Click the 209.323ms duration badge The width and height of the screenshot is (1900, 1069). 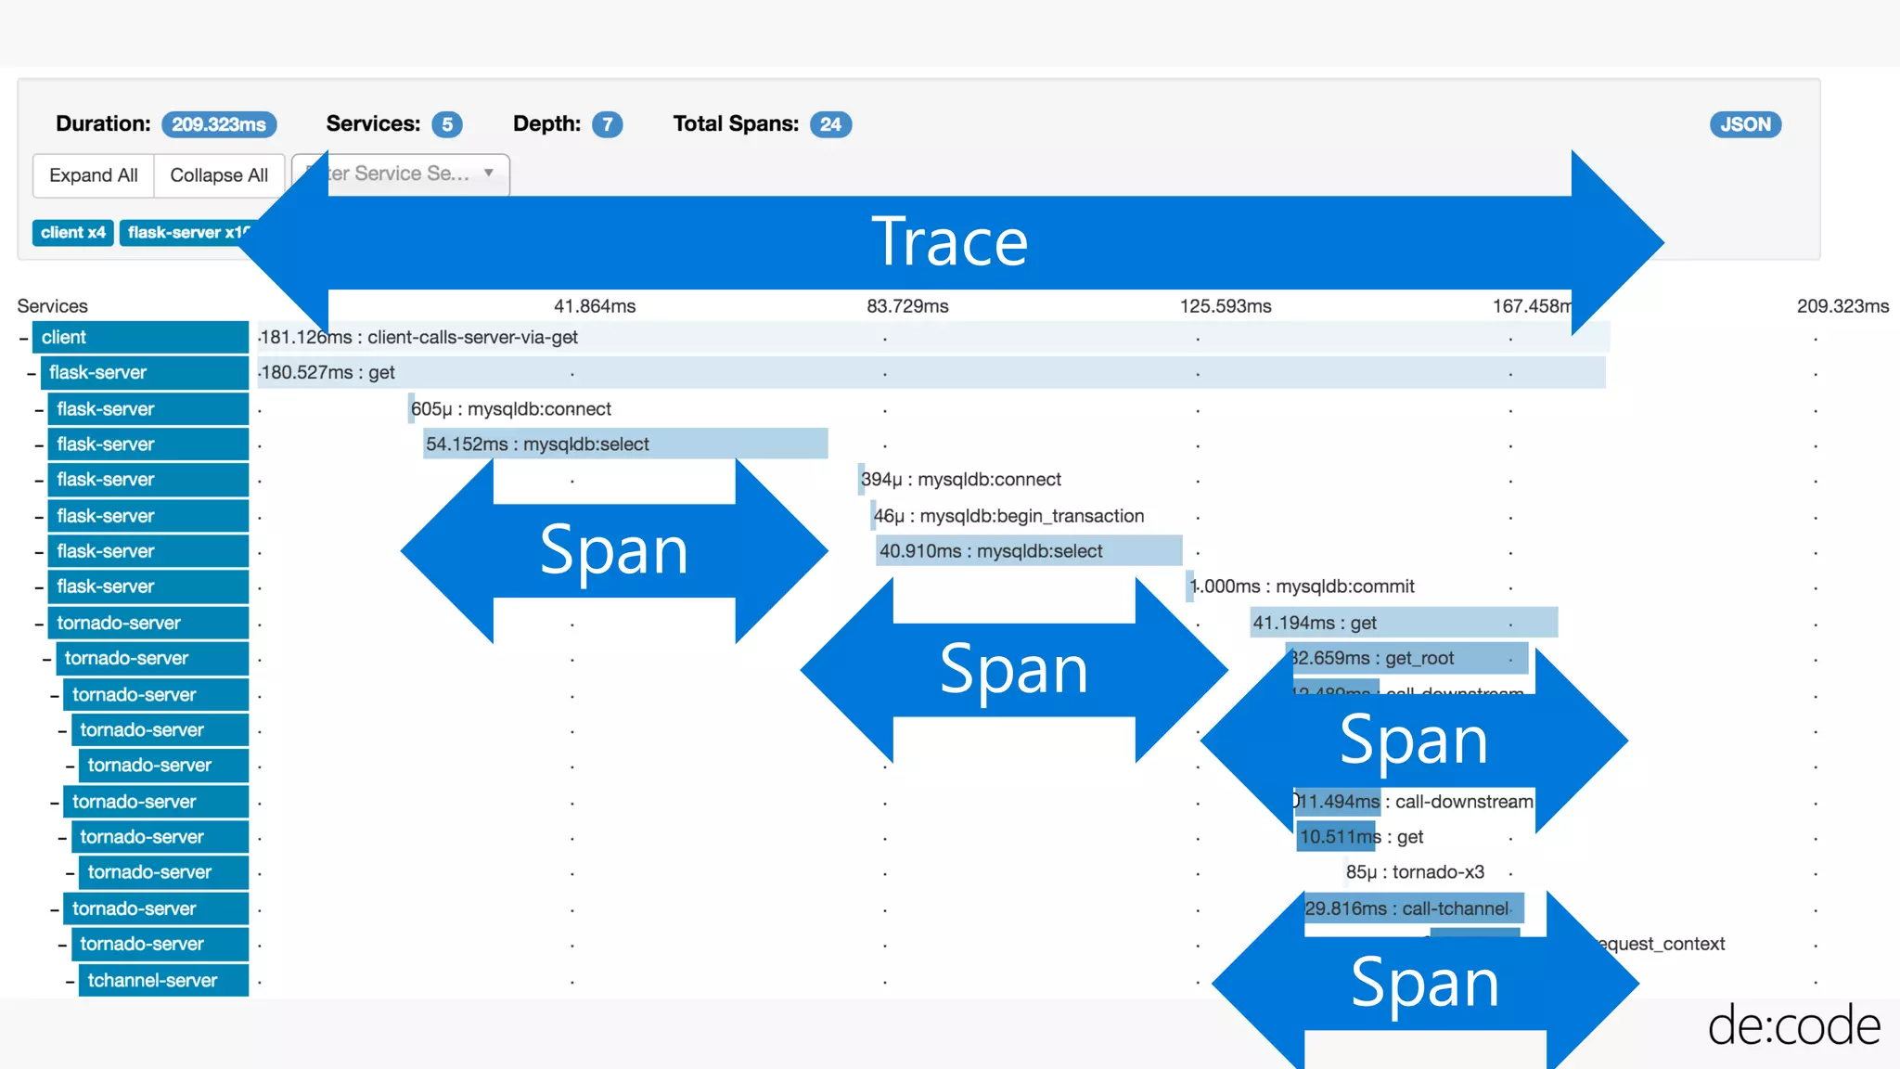pos(219,124)
